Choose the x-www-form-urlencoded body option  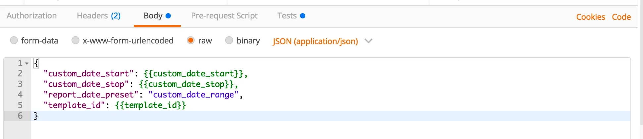75,40
